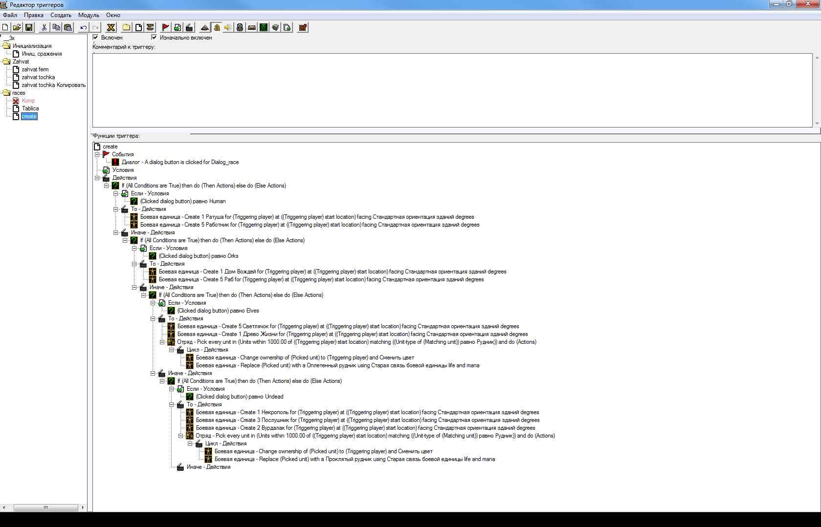
Task: Open the Создать menu
Action: tap(61, 15)
